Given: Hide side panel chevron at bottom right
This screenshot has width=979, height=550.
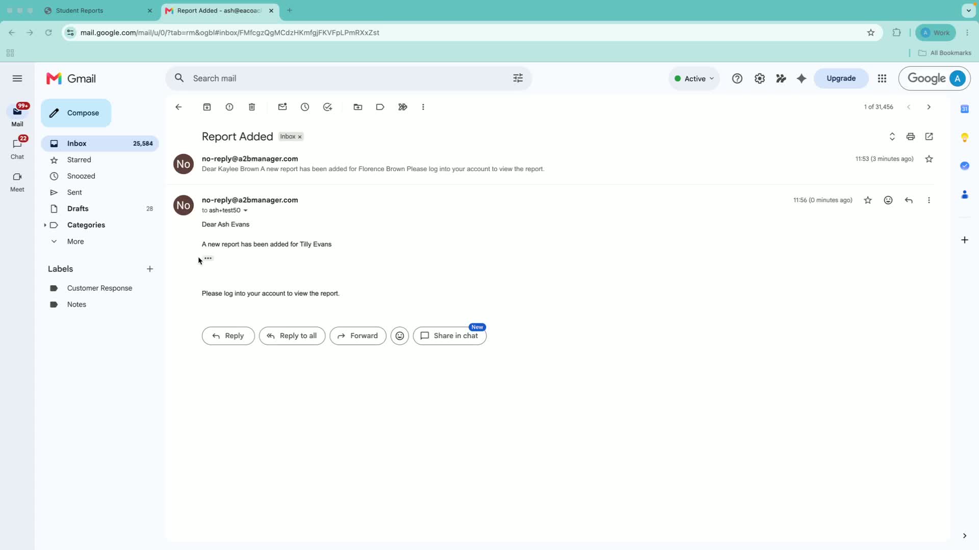Looking at the screenshot, I should [965, 536].
